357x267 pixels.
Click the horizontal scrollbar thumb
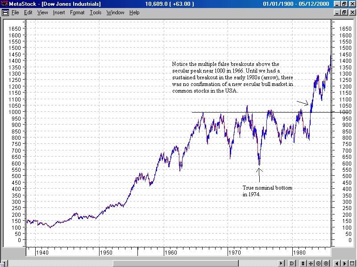point(176,263)
